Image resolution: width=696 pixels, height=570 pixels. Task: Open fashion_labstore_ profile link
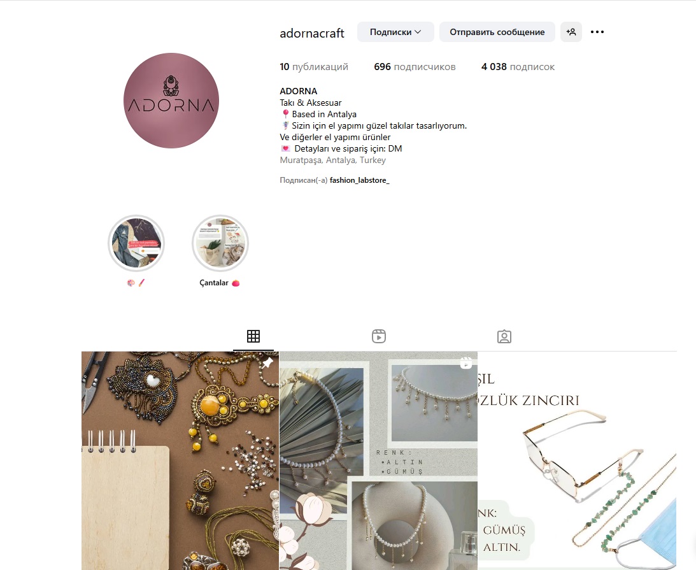click(360, 180)
